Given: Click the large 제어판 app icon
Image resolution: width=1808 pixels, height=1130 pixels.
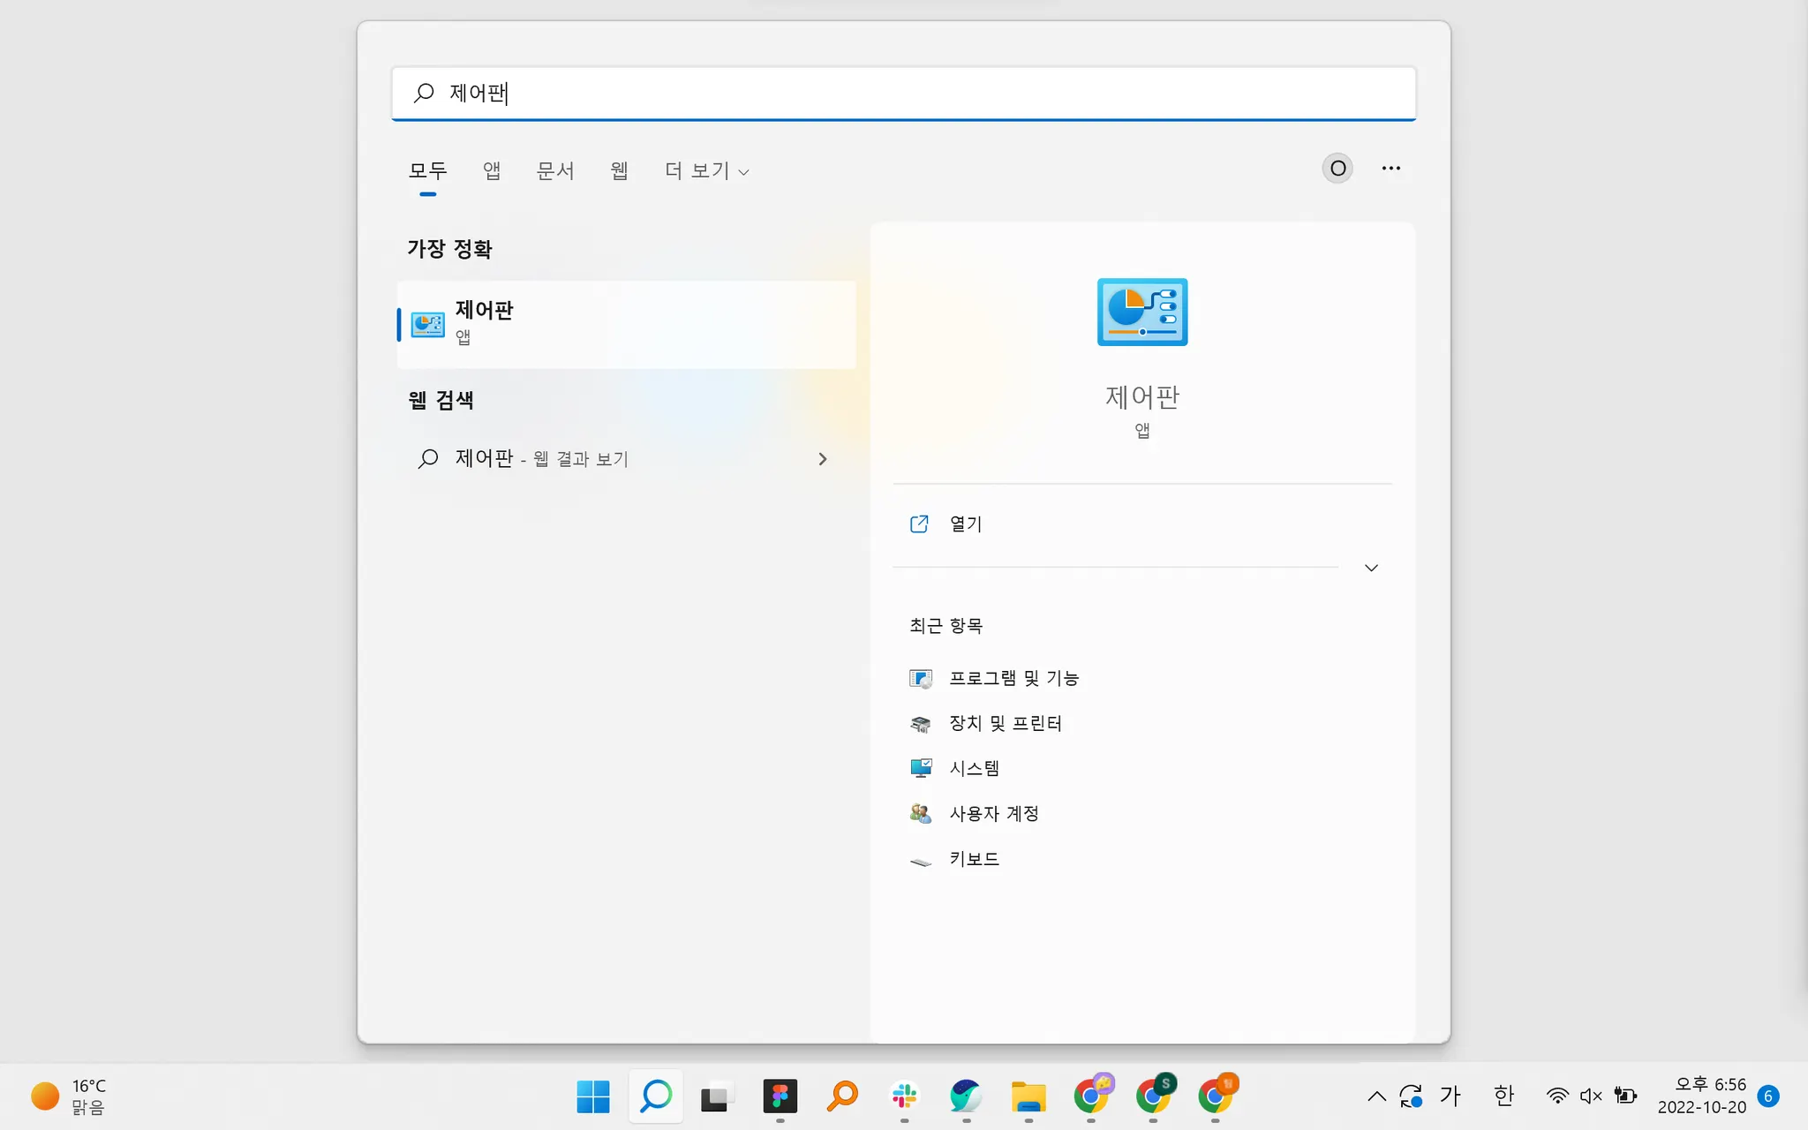Looking at the screenshot, I should point(1141,312).
